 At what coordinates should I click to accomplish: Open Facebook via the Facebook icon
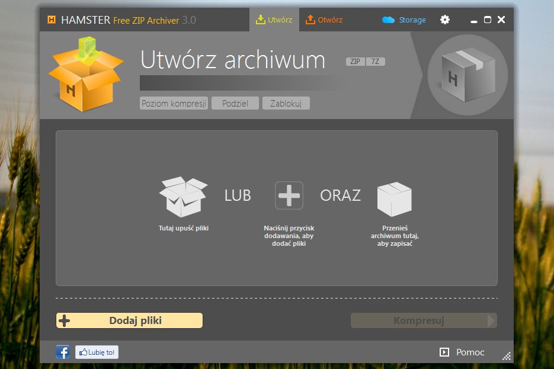pyautogui.click(x=62, y=351)
